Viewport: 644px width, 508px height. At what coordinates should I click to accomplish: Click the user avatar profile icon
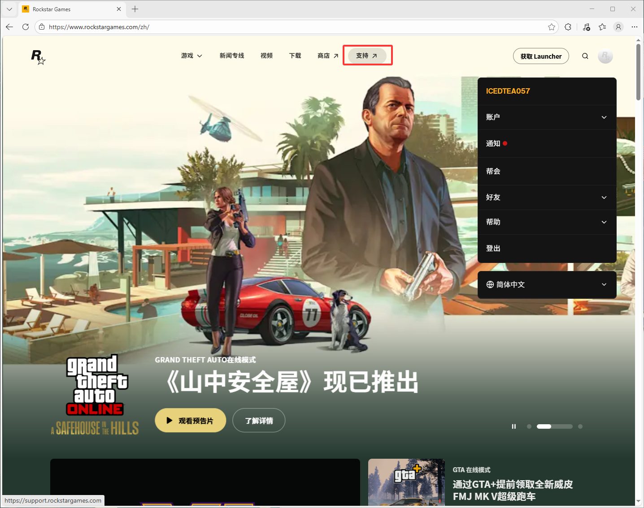click(605, 56)
